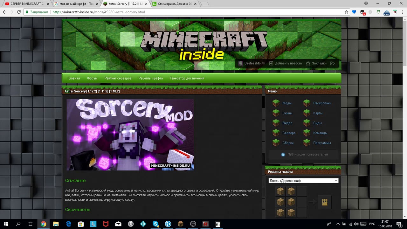Show hidden system tray icons
The width and height of the screenshot is (407, 229).
pyautogui.click(x=338, y=224)
